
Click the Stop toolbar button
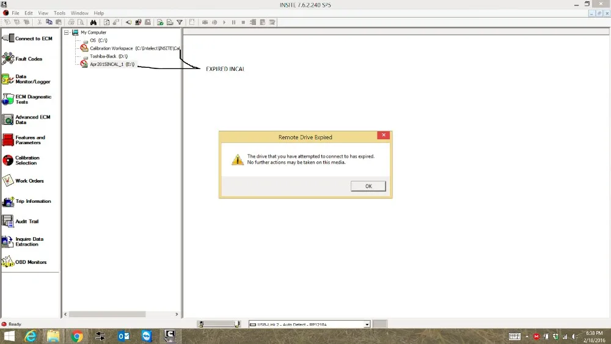[x=243, y=22]
